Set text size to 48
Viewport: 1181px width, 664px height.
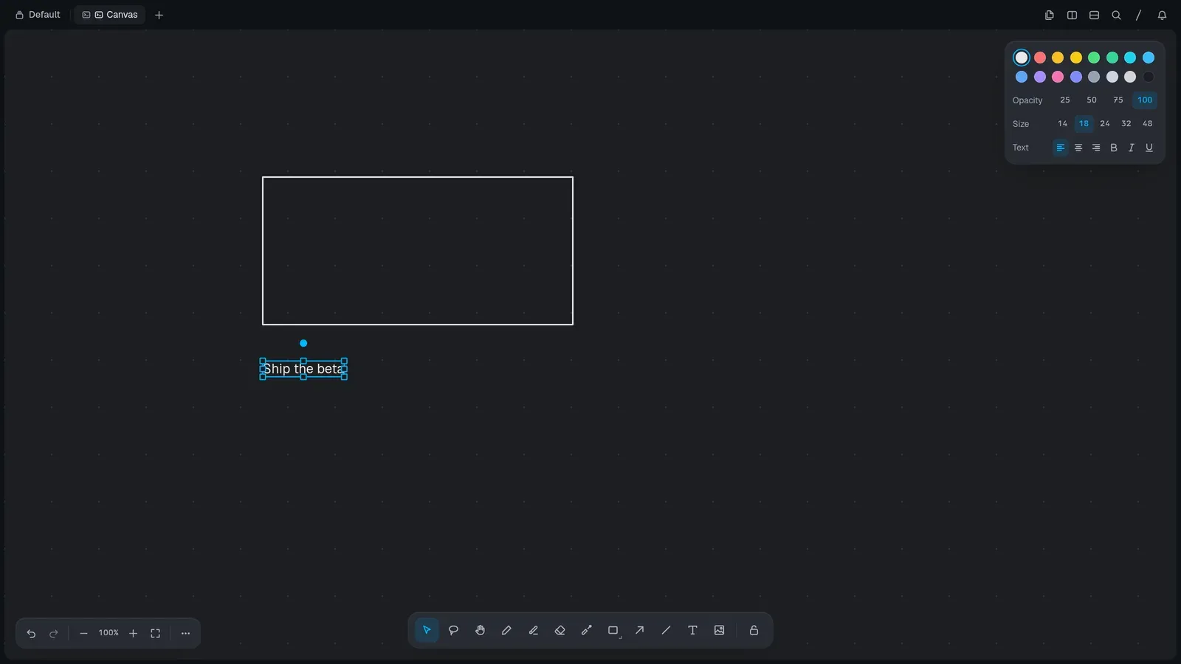tap(1147, 124)
